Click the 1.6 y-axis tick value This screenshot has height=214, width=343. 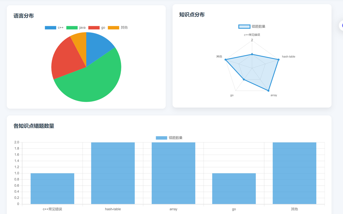click(17, 155)
